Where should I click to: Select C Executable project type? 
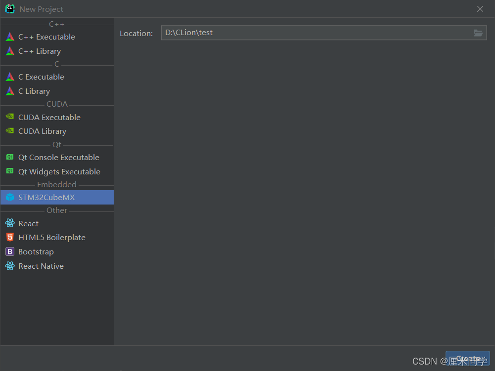(x=41, y=77)
